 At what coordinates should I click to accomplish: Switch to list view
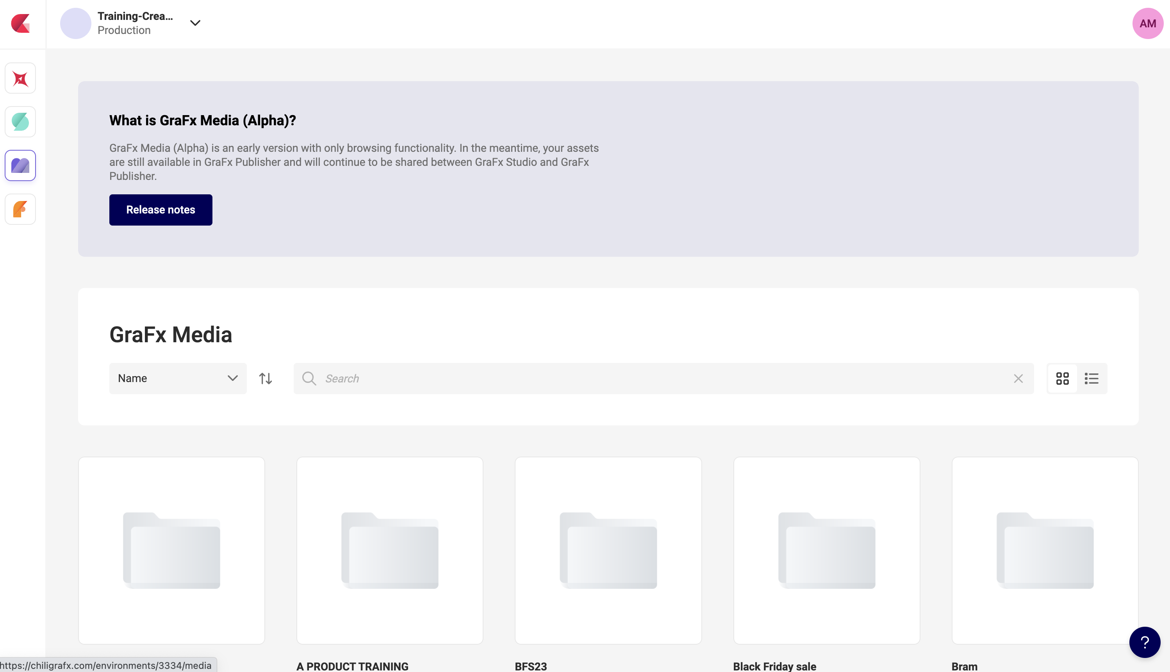pyautogui.click(x=1092, y=379)
